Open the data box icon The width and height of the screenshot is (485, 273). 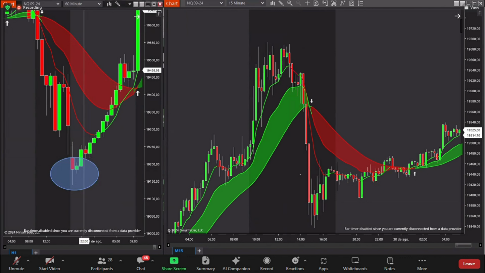[316, 3]
